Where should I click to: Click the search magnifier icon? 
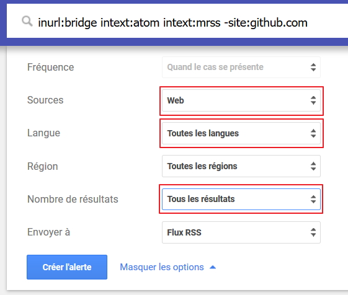point(27,22)
